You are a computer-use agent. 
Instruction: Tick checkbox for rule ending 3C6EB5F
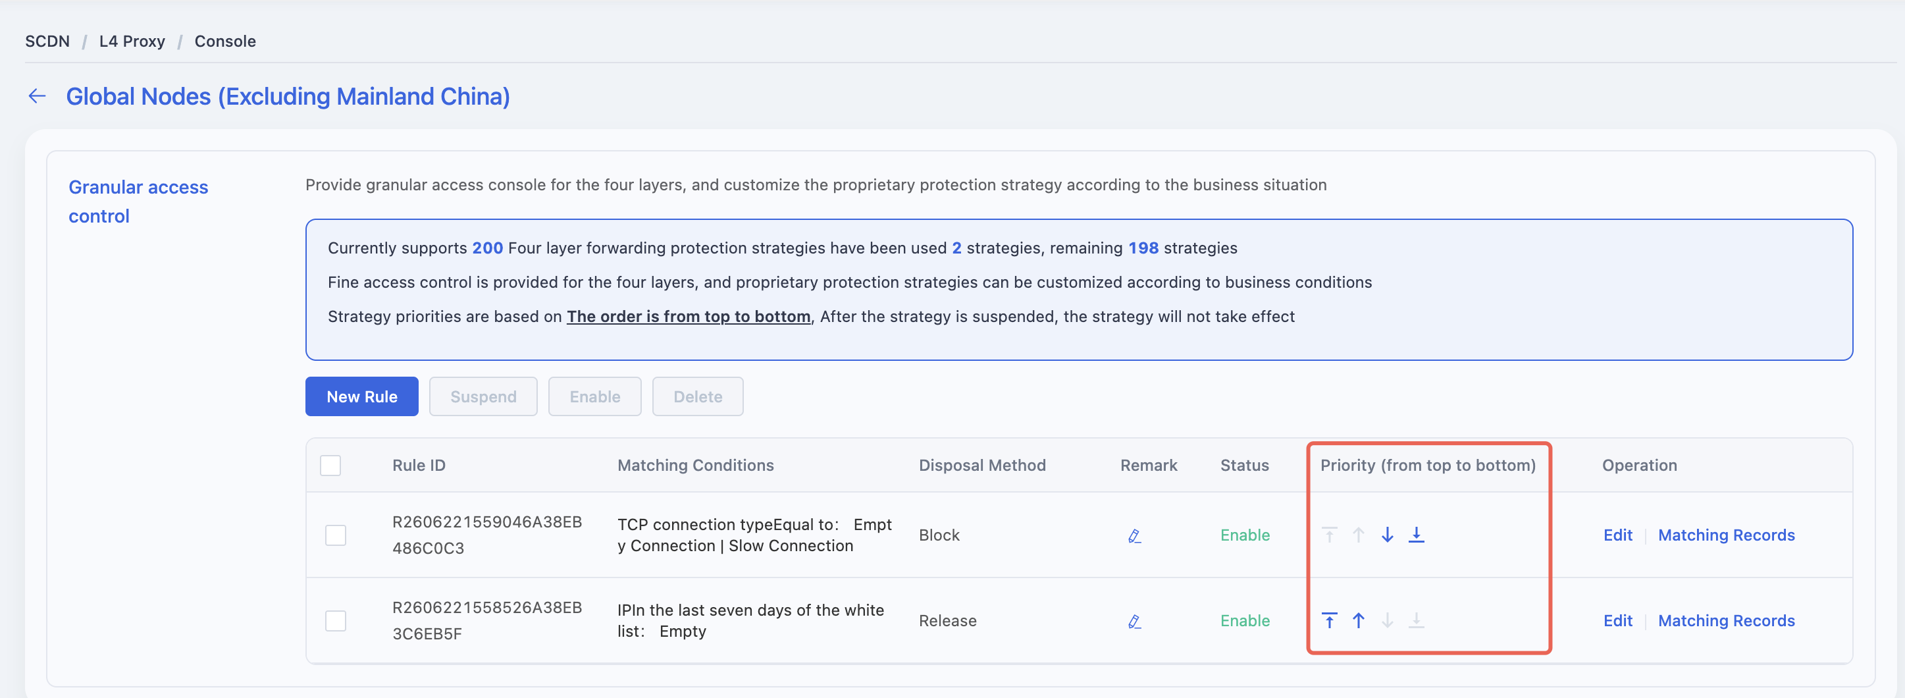[x=336, y=620]
